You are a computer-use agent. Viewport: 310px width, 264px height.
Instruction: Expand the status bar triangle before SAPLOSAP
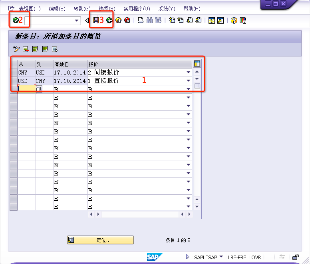[187, 257]
